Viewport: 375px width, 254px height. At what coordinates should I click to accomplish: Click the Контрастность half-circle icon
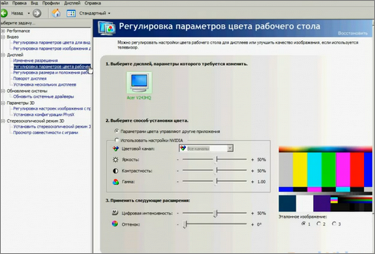click(115, 171)
